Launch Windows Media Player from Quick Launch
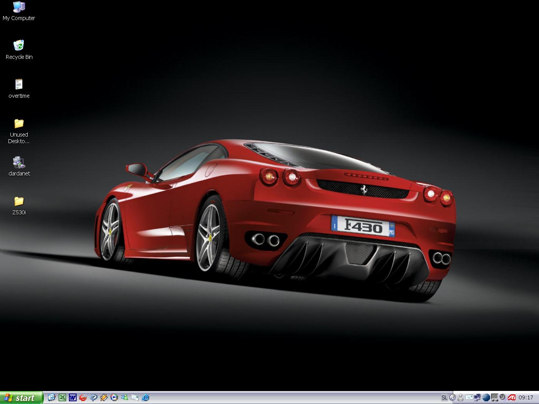The width and height of the screenshot is (539, 404). click(x=114, y=397)
